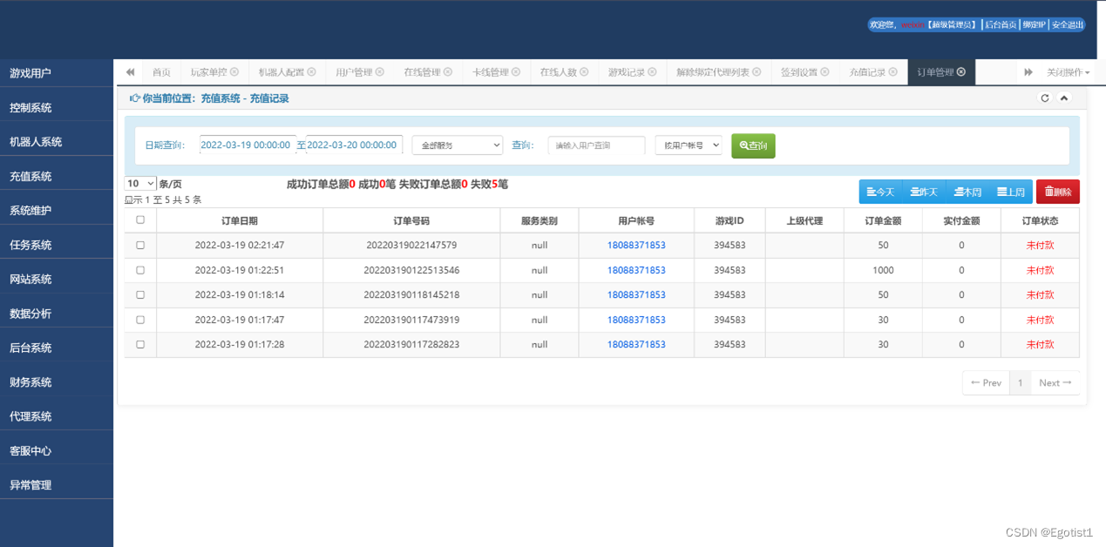Open the 后台首页 link at top right
1106x547 pixels.
[1001, 25]
